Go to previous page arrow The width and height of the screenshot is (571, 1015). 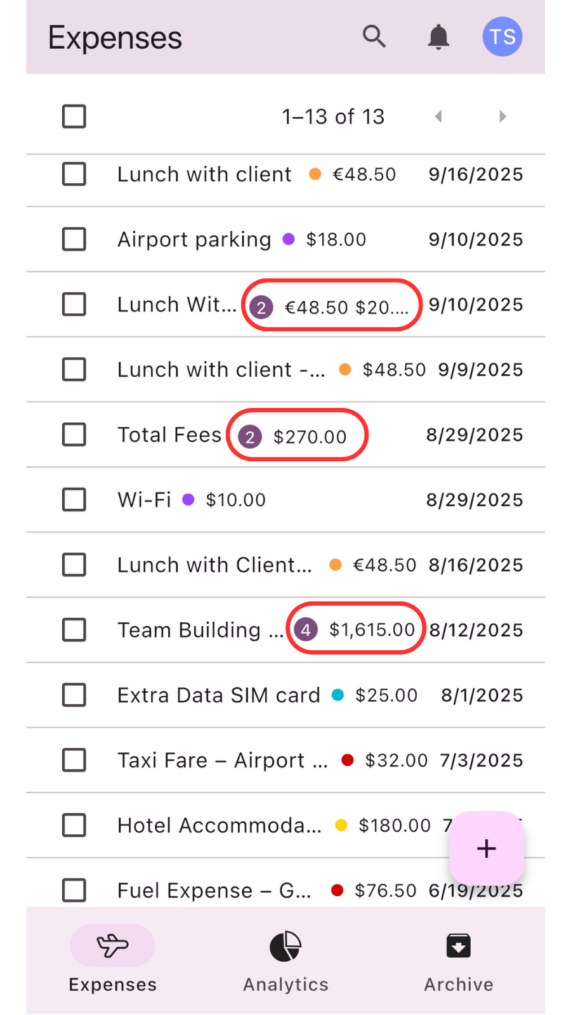(x=438, y=117)
